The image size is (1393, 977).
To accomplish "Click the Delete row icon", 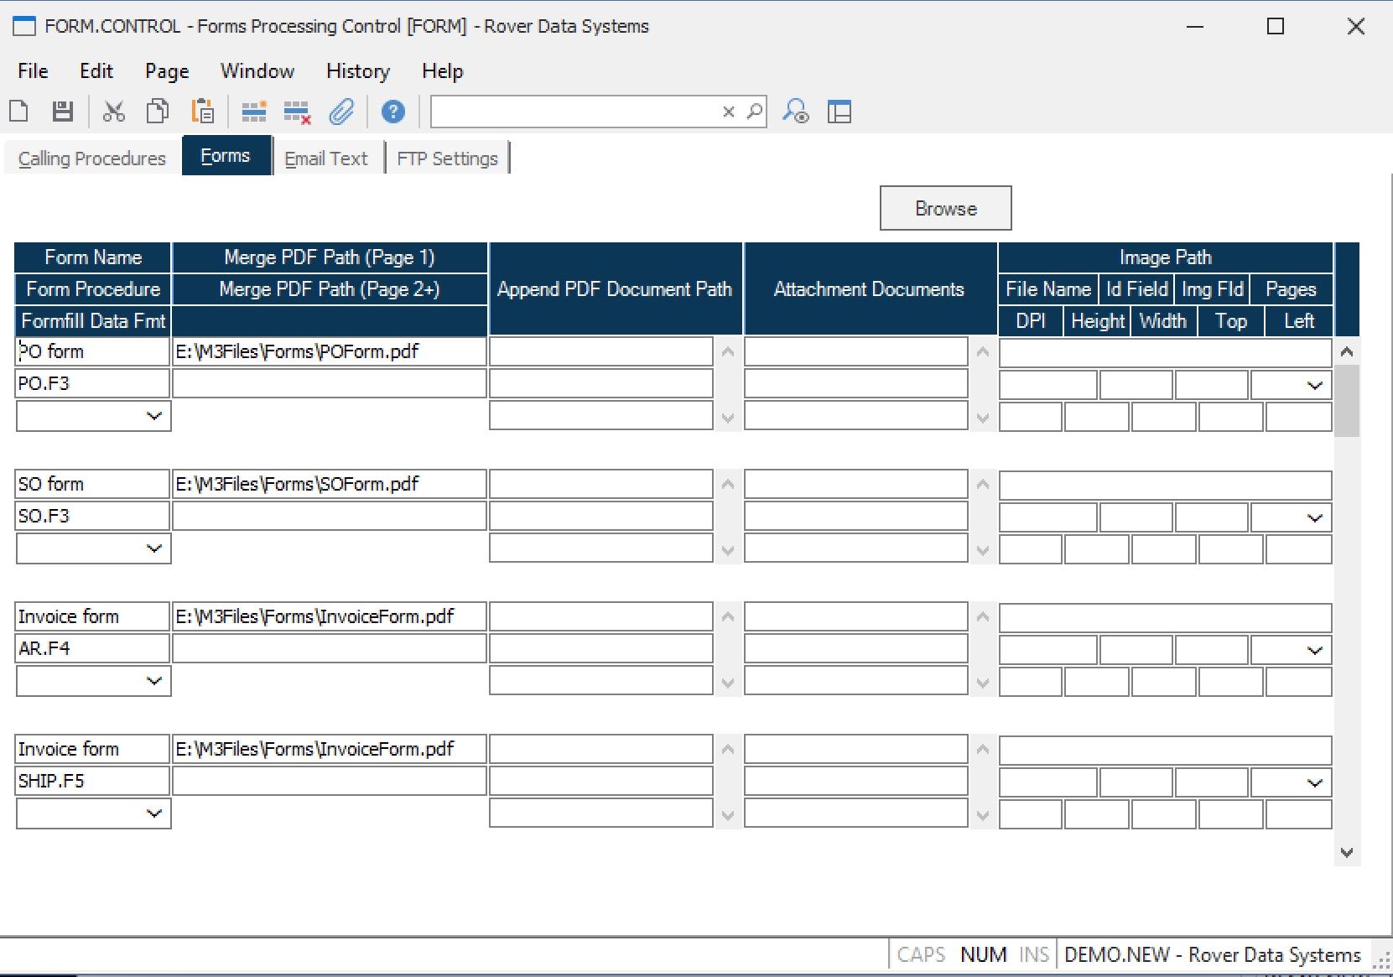I will 297,112.
